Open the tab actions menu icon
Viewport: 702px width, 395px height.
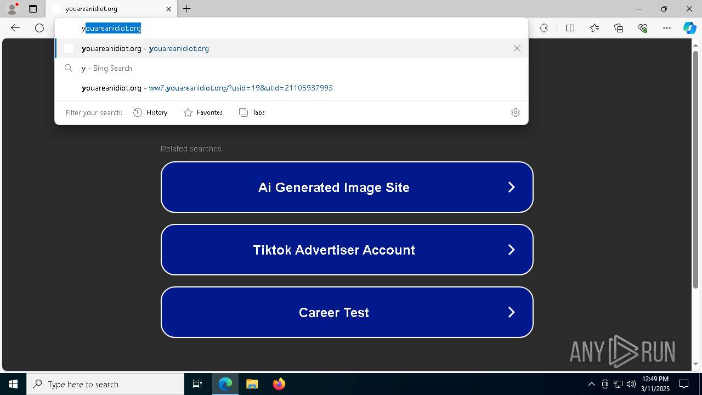pyautogui.click(x=33, y=9)
